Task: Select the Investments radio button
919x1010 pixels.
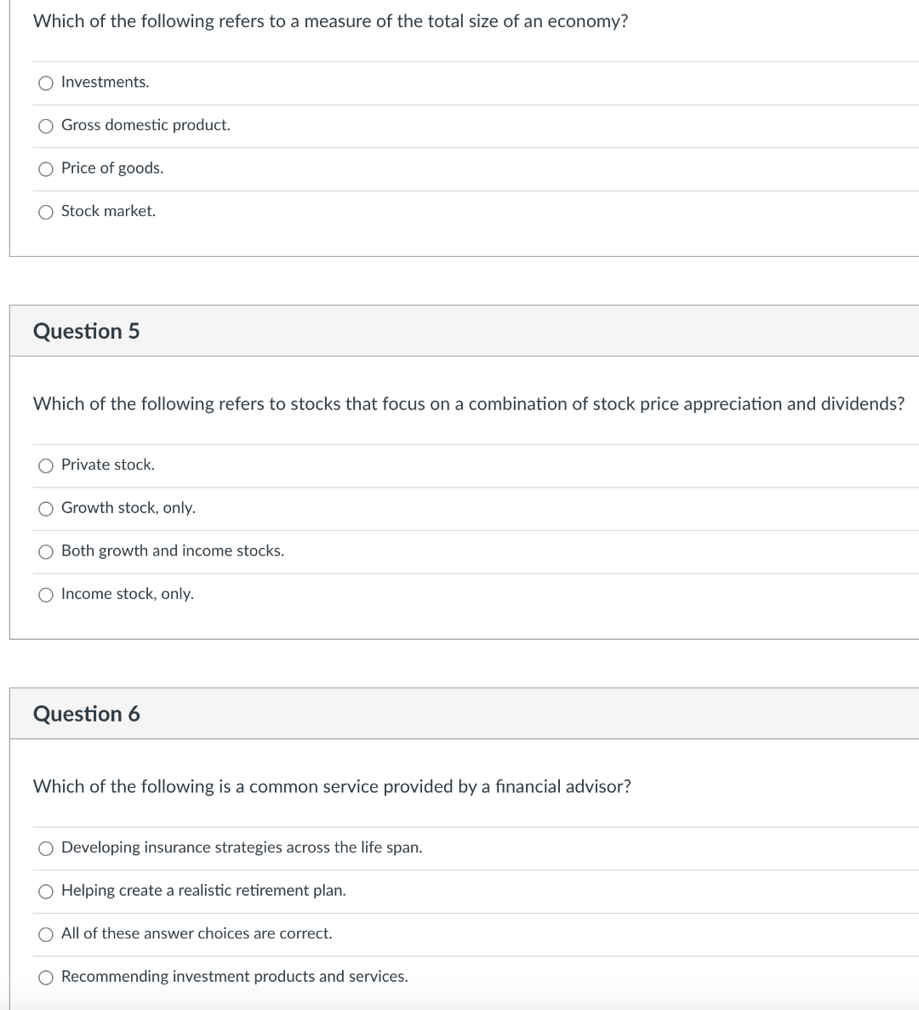Action: point(45,82)
